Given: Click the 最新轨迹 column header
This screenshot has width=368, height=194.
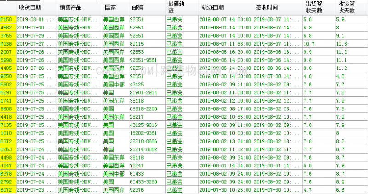Looking at the screenshot, I should [177, 7].
